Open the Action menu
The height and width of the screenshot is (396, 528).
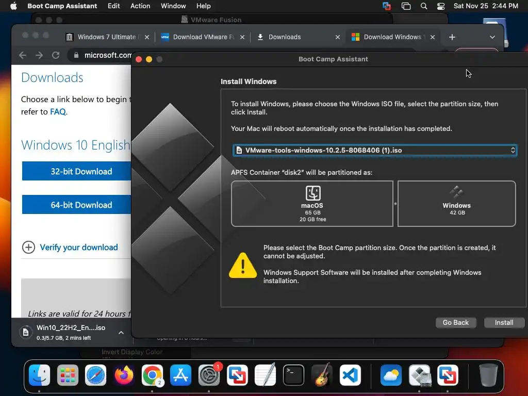tap(140, 6)
